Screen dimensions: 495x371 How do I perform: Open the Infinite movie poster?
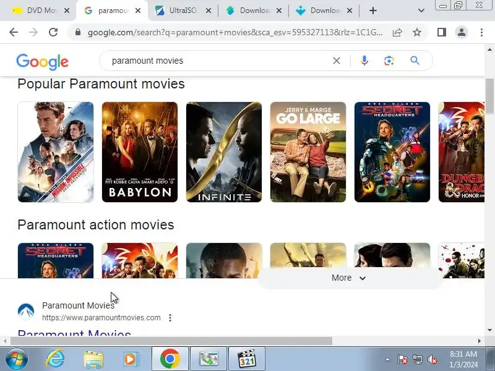click(x=224, y=152)
